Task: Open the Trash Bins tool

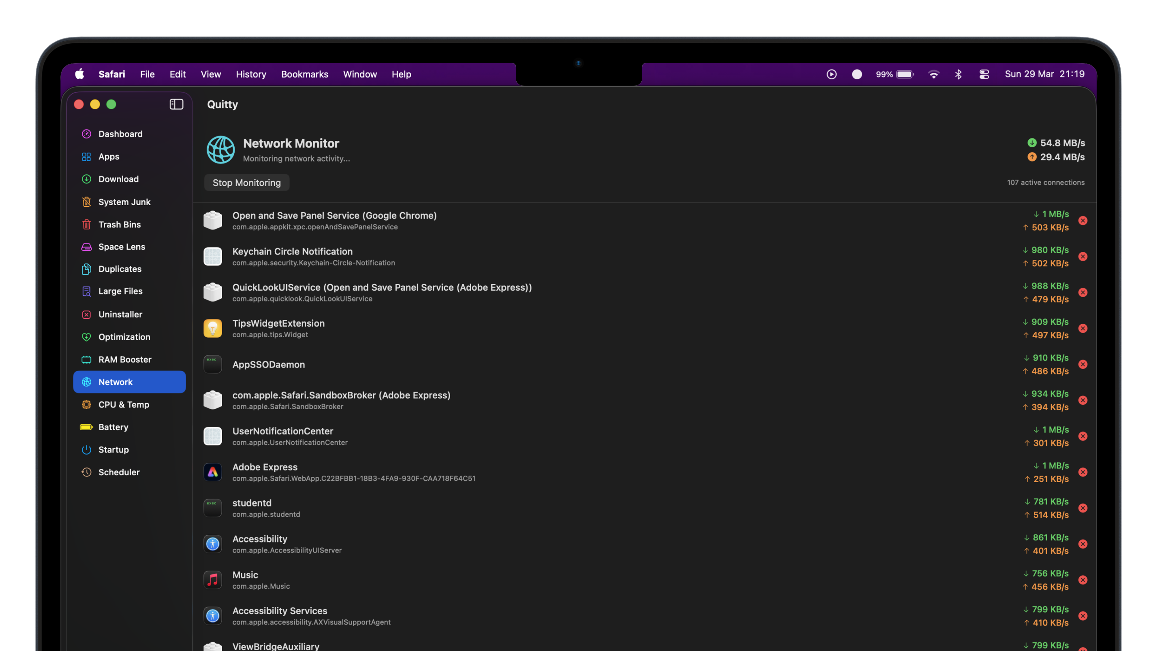Action: coord(120,224)
